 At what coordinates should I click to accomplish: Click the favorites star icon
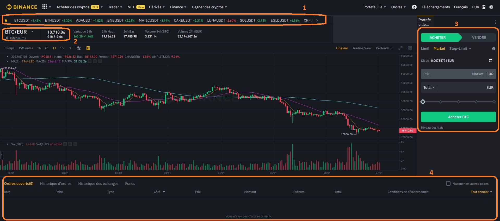(x=6, y=20)
